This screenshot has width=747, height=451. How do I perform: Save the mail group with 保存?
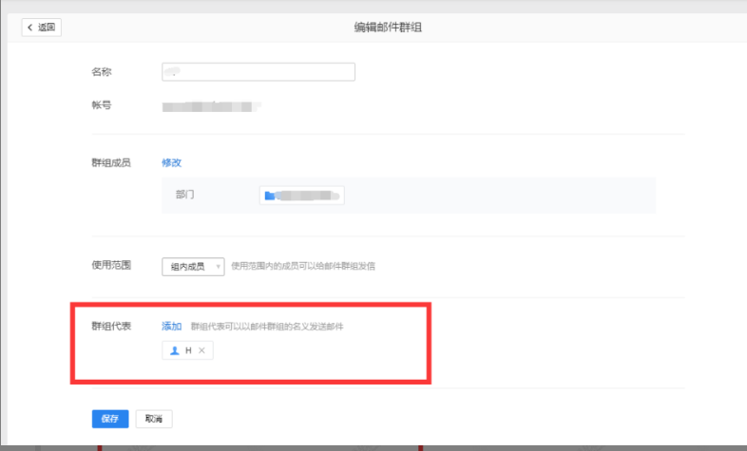109,419
